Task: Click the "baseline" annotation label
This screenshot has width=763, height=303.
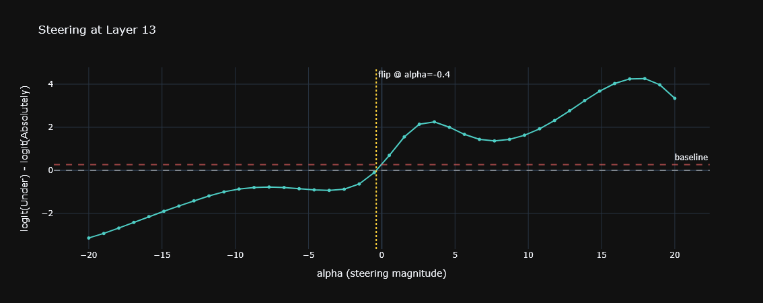Action: [x=691, y=158]
